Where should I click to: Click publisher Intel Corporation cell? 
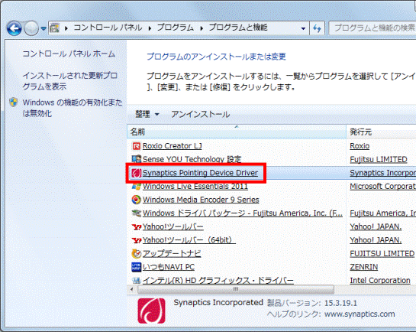click(x=380, y=281)
